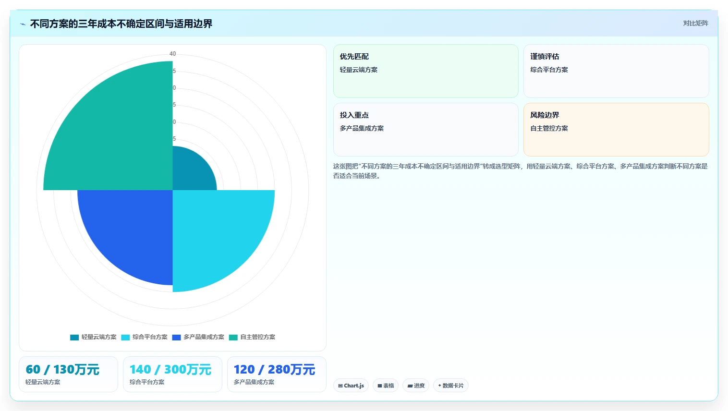
Task: Click the axis label 40 on chart
Action: click(173, 54)
